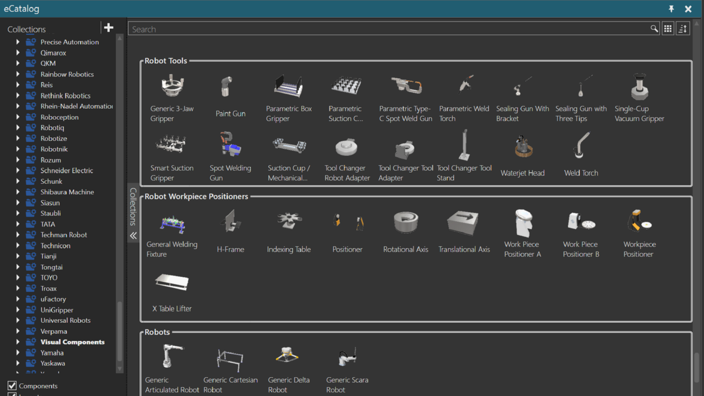Viewport: 704px width, 396px height.
Task: Toggle the pin on the eCatalog panel
Action: click(671, 9)
